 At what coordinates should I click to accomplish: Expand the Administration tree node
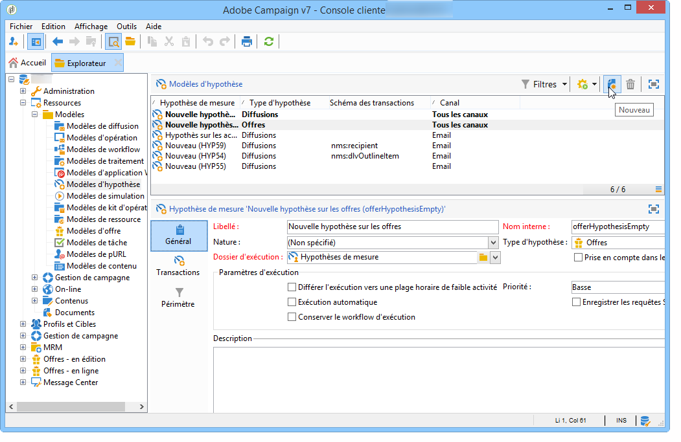tap(23, 91)
